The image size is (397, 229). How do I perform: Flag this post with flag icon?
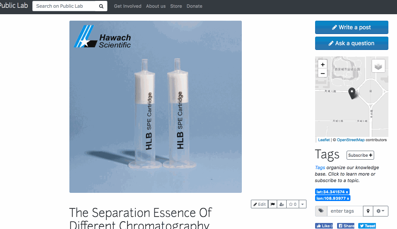point(272,204)
